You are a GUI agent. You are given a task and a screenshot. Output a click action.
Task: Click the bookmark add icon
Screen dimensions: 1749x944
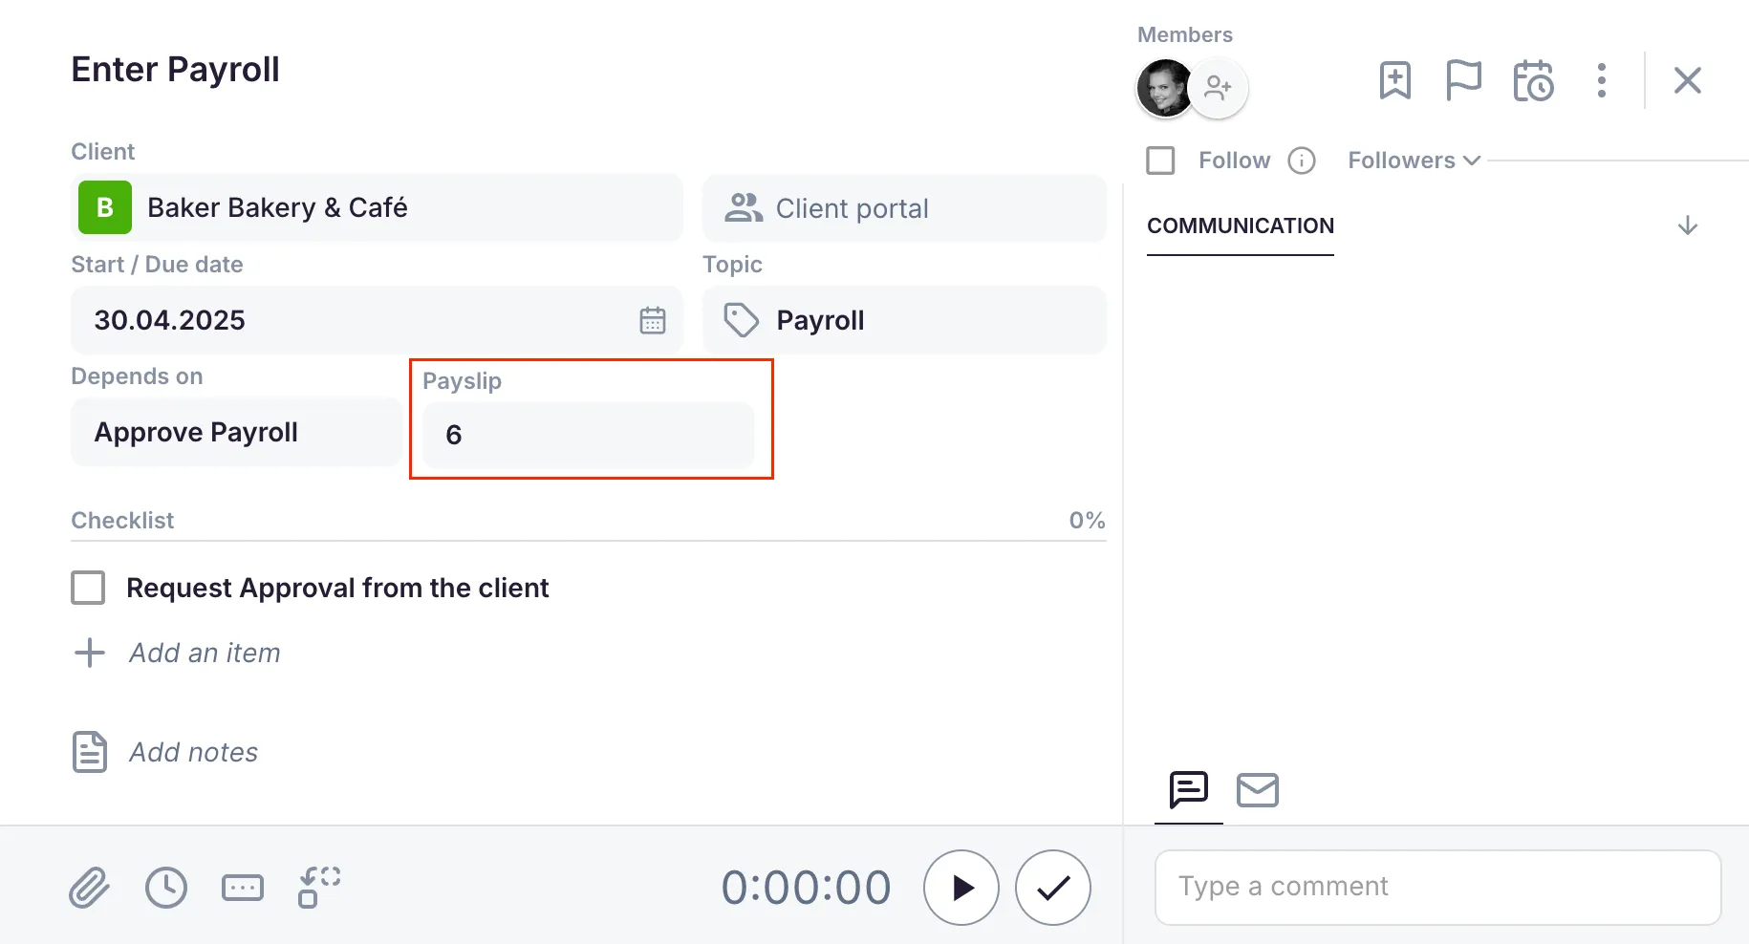pos(1394,80)
